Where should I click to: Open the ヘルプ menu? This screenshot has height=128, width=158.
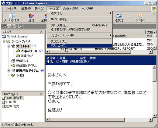point(87,9)
